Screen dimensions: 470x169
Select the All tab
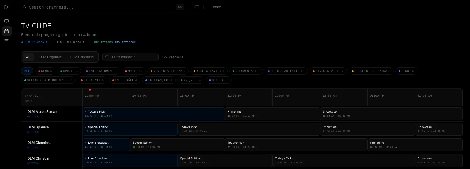point(28,57)
